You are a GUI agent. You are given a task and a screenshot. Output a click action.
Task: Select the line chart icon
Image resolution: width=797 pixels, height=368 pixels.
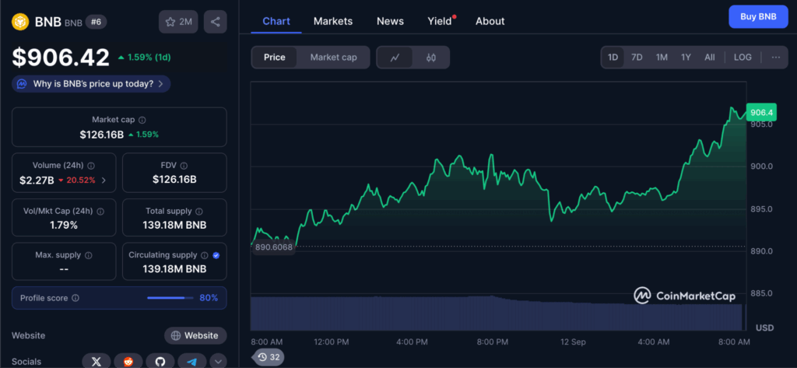395,58
